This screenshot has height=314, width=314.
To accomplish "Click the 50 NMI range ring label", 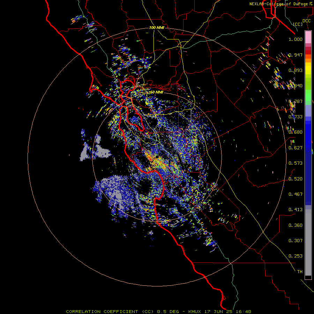I will pyautogui.click(x=157, y=92).
